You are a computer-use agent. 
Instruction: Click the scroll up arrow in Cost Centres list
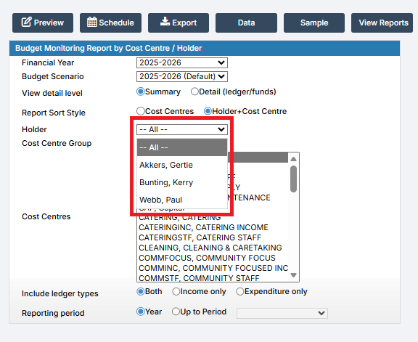[x=293, y=159]
